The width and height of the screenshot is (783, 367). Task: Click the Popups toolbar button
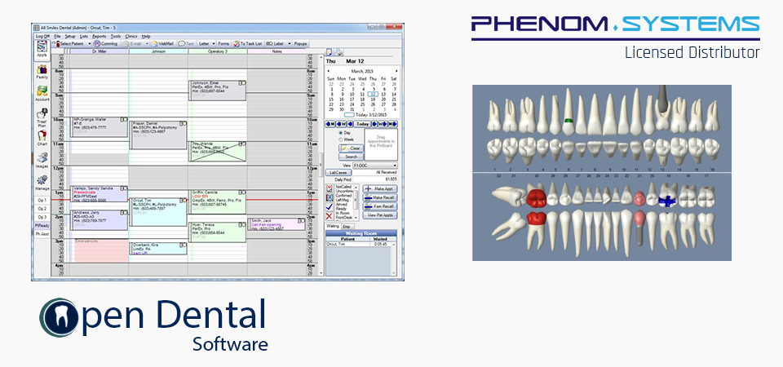click(301, 43)
